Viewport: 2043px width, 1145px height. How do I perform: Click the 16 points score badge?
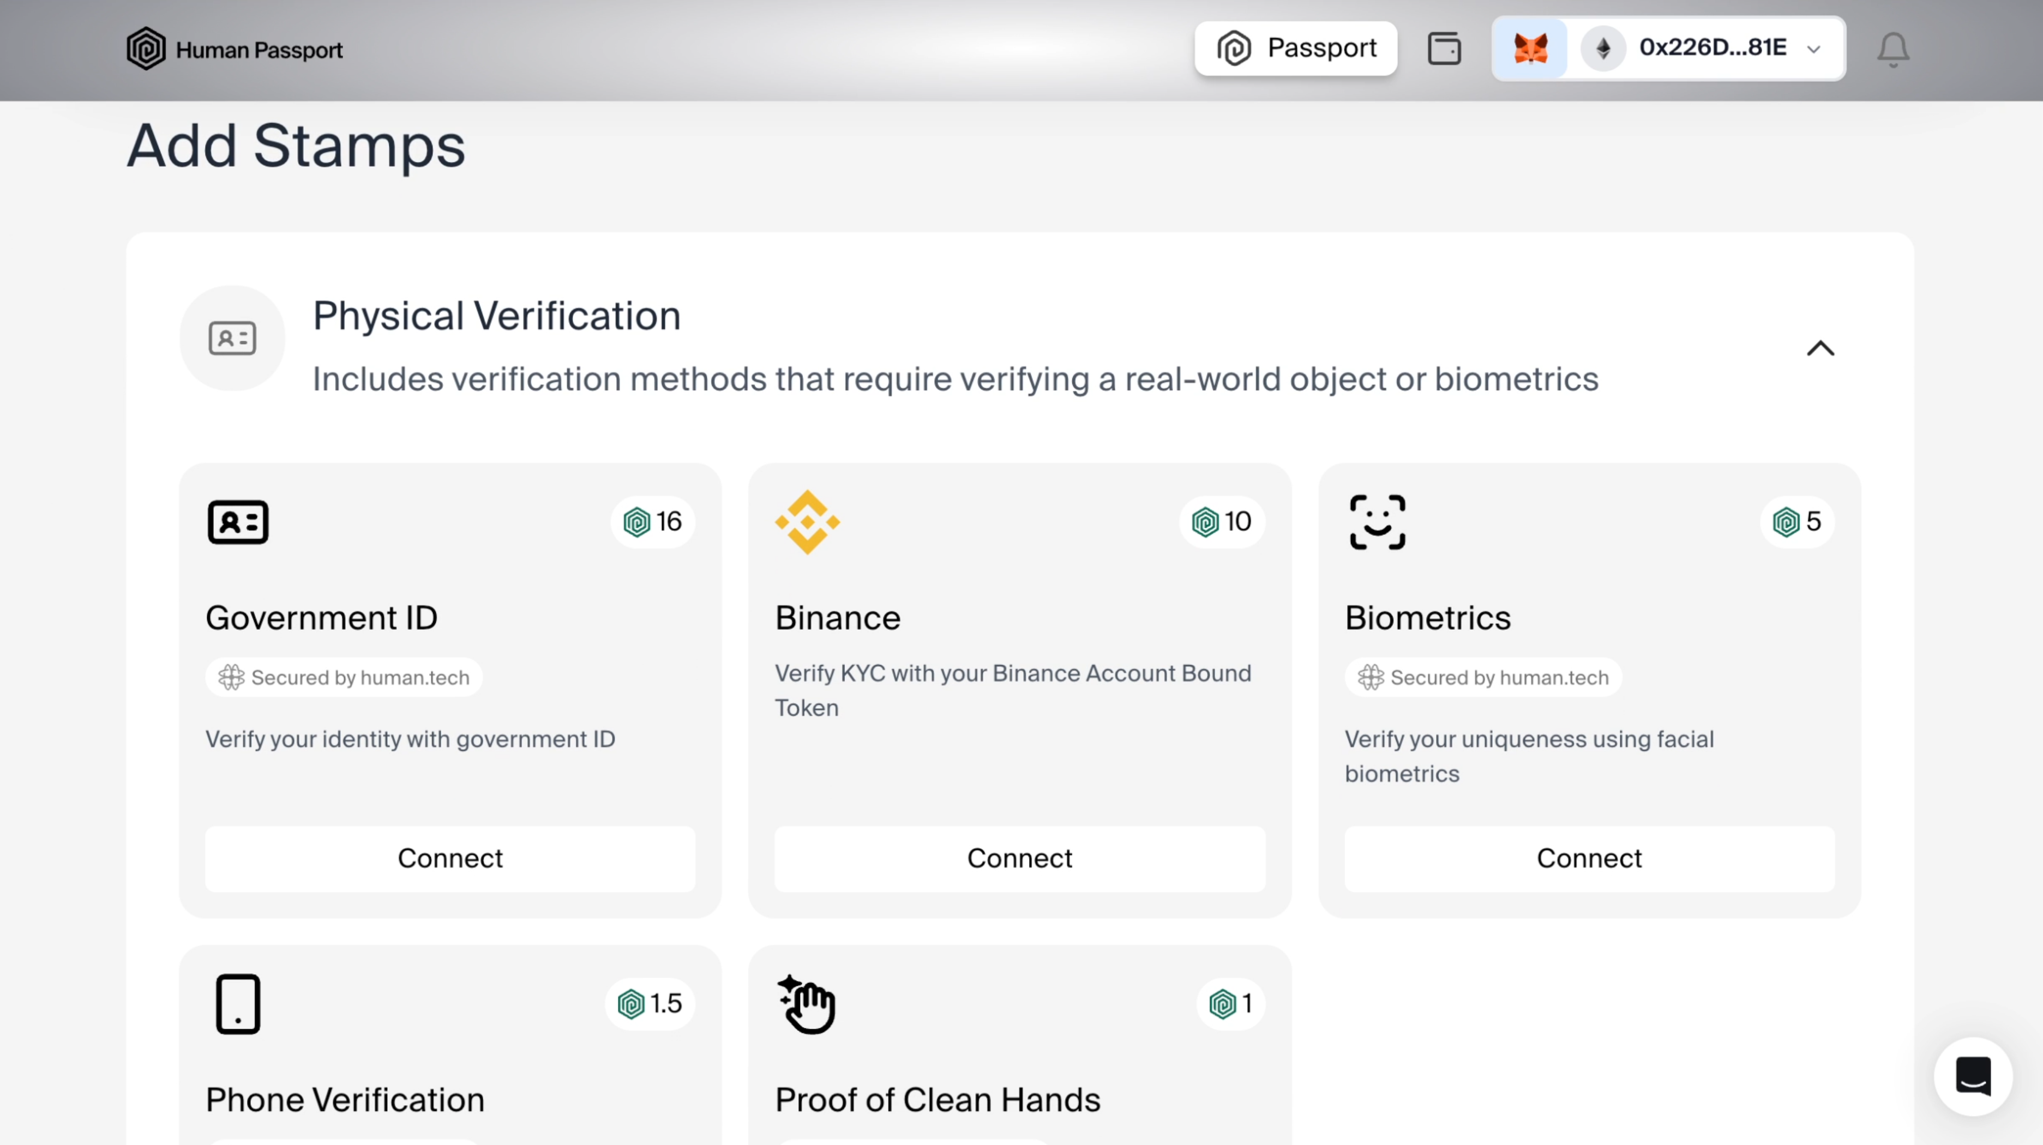pyautogui.click(x=653, y=522)
